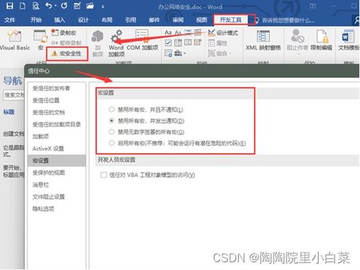The image size is (360, 270).
Task: Create a new blank document icon
Action: (22, 6)
